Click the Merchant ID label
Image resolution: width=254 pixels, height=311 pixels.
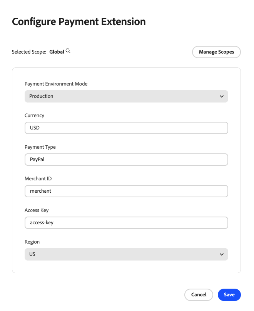pyautogui.click(x=38, y=179)
